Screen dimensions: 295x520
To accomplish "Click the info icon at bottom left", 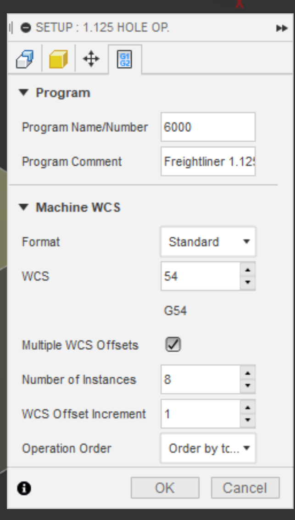I will pyautogui.click(x=23, y=487).
